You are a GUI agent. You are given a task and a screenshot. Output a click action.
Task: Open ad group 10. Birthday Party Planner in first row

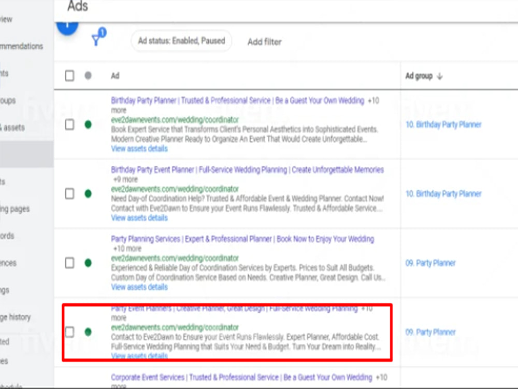(x=443, y=124)
